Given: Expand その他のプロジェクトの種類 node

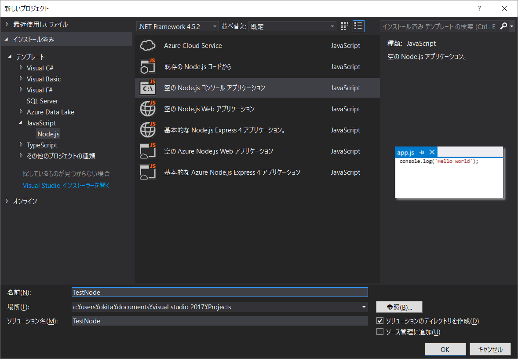Looking at the screenshot, I should click(x=21, y=156).
